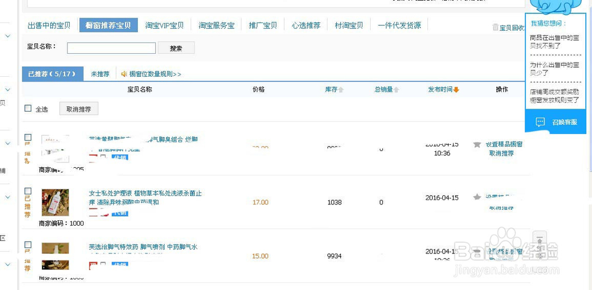Click stock value 1038

334,202
